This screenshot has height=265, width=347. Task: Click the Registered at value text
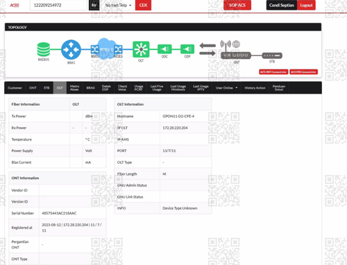(x=71, y=228)
